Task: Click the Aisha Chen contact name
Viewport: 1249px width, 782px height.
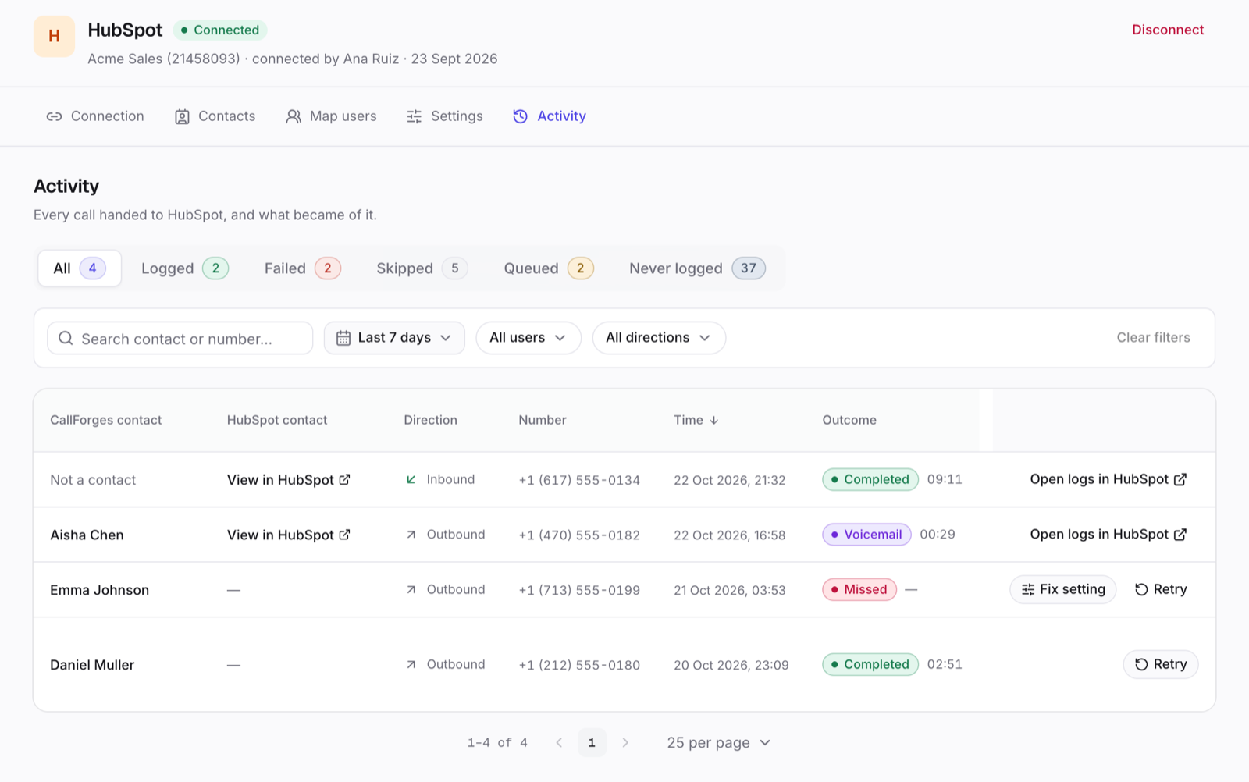Action: pos(87,535)
